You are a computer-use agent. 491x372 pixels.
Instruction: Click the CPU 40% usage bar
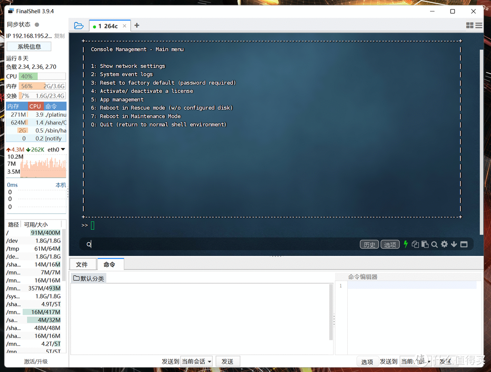(x=42, y=76)
